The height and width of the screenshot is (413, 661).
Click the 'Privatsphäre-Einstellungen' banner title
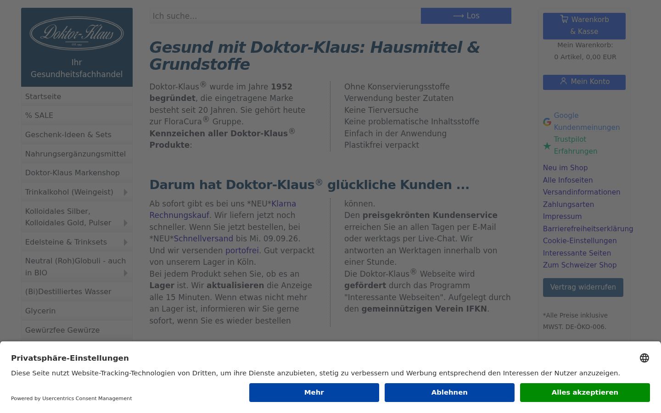70,358
